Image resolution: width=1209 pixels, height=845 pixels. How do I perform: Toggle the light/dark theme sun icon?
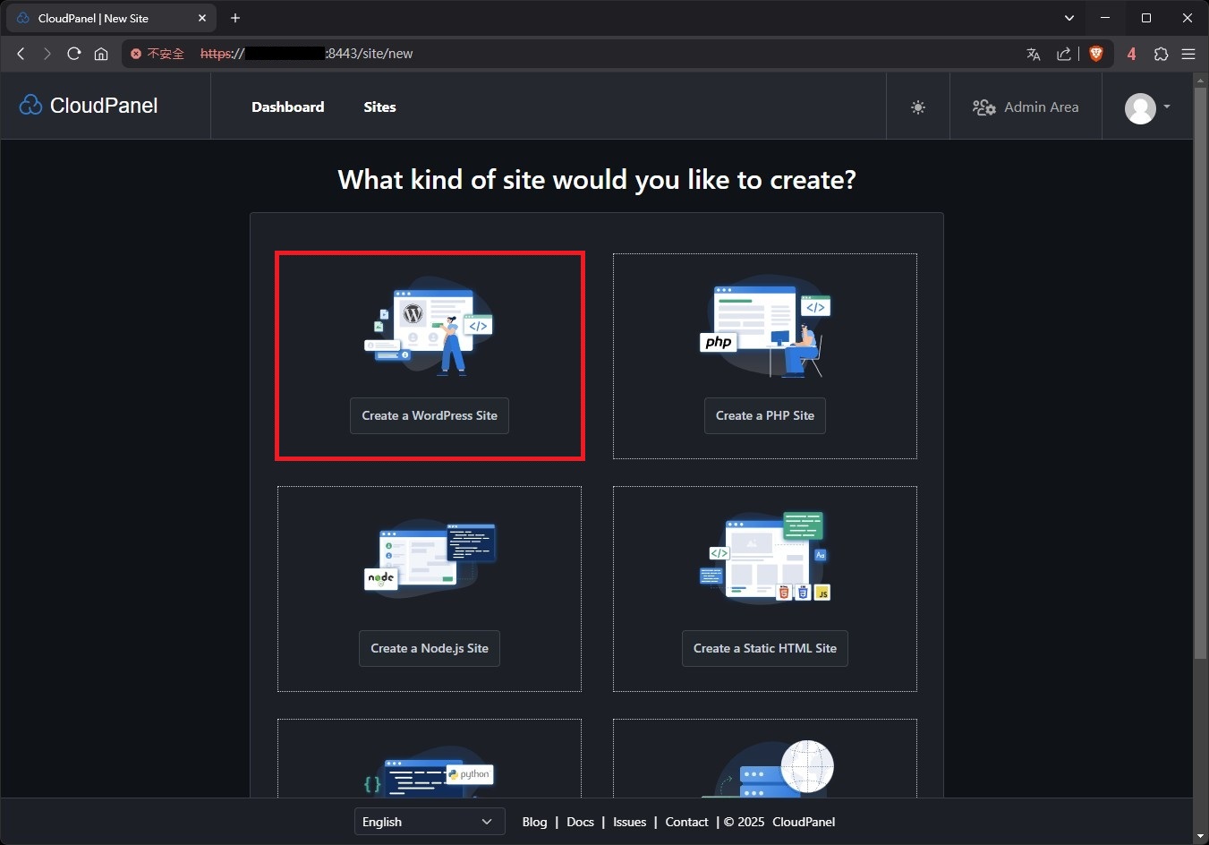tap(918, 107)
